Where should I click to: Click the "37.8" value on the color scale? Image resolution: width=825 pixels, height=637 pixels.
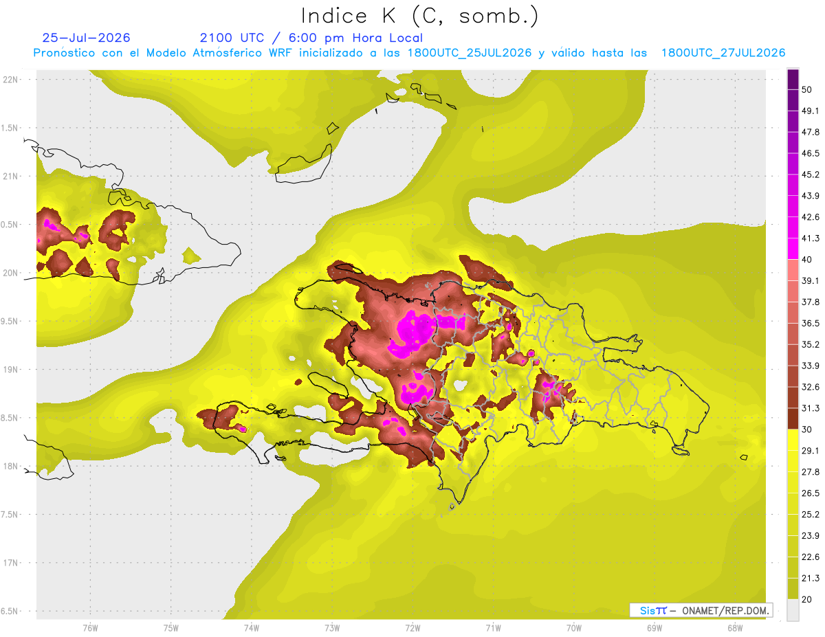pos(811,302)
